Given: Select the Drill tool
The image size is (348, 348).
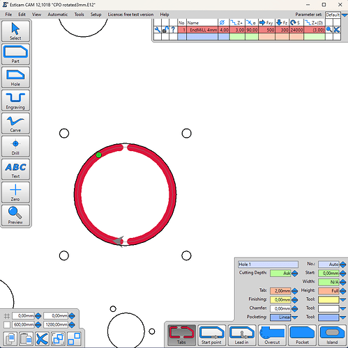Looking at the screenshot, I should click(15, 146).
